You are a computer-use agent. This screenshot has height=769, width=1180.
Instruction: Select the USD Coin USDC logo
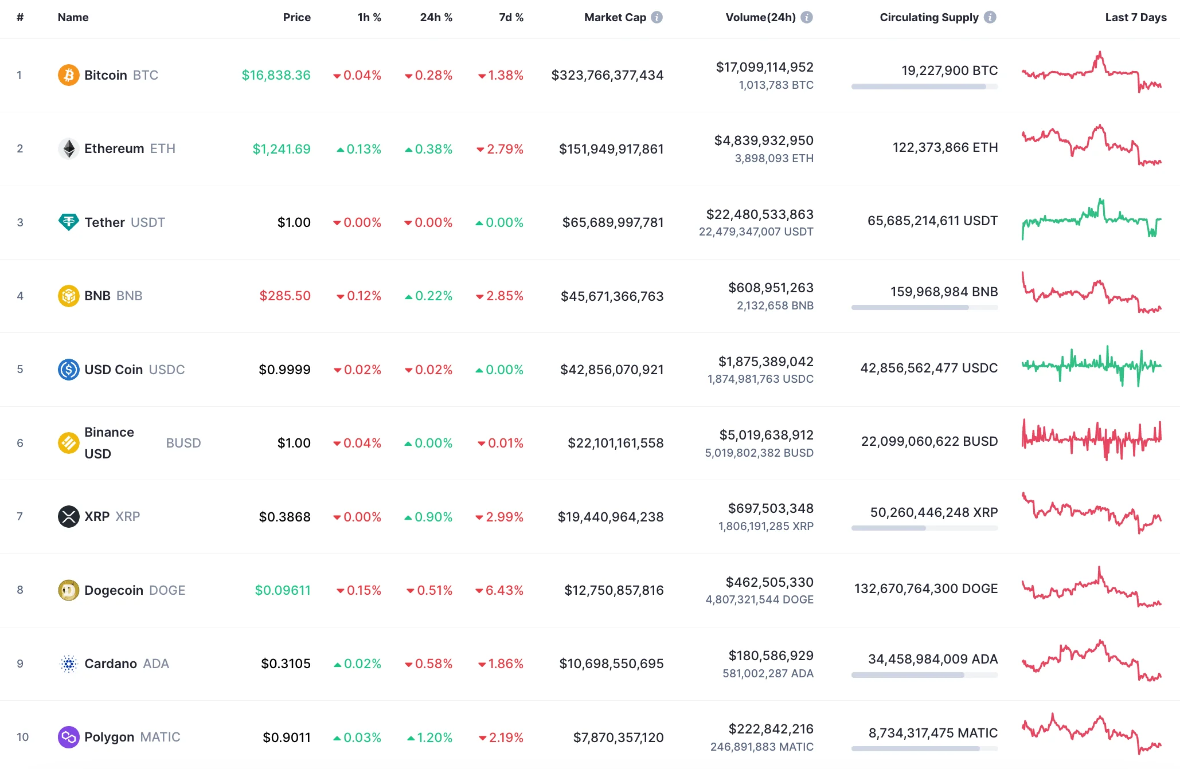click(x=68, y=369)
